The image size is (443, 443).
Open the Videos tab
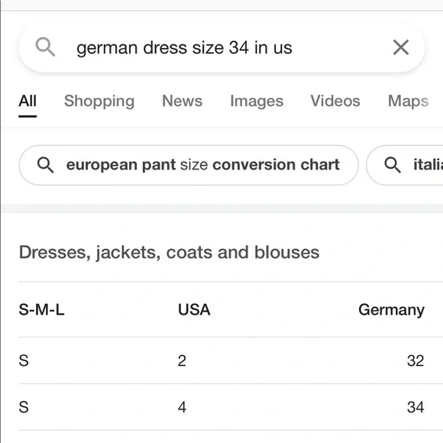335,101
